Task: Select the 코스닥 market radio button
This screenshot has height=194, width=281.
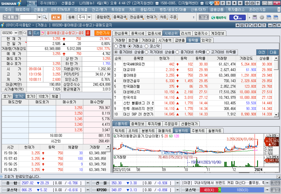Action: point(146,46)
